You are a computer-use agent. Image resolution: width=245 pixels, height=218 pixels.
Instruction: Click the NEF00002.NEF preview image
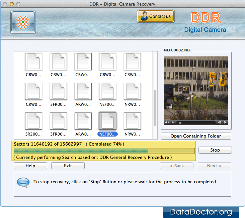click(x=196, y=88)
